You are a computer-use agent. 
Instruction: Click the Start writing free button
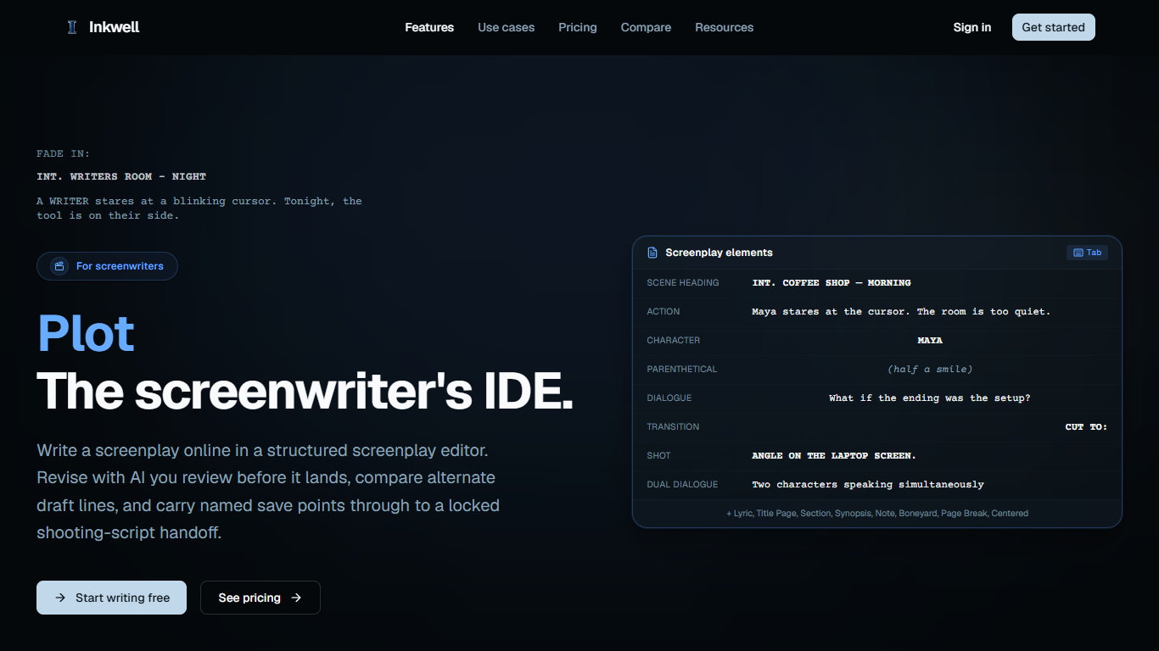pyautogui.click(x=111, y=598)
